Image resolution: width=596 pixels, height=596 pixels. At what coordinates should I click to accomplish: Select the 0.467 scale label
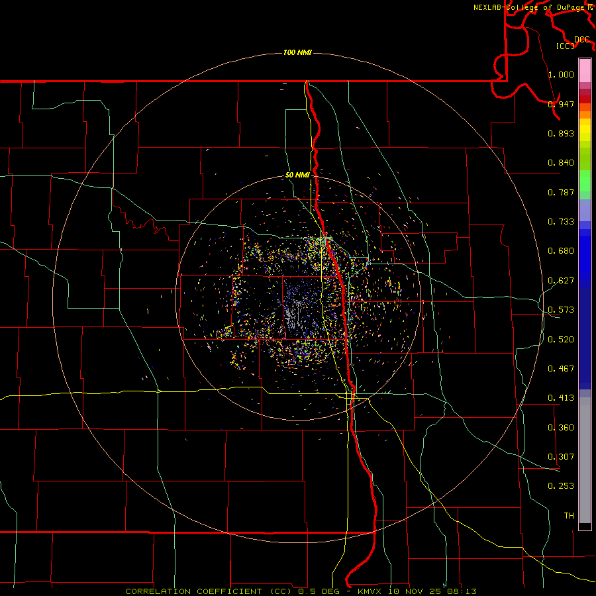click(561, 369)
